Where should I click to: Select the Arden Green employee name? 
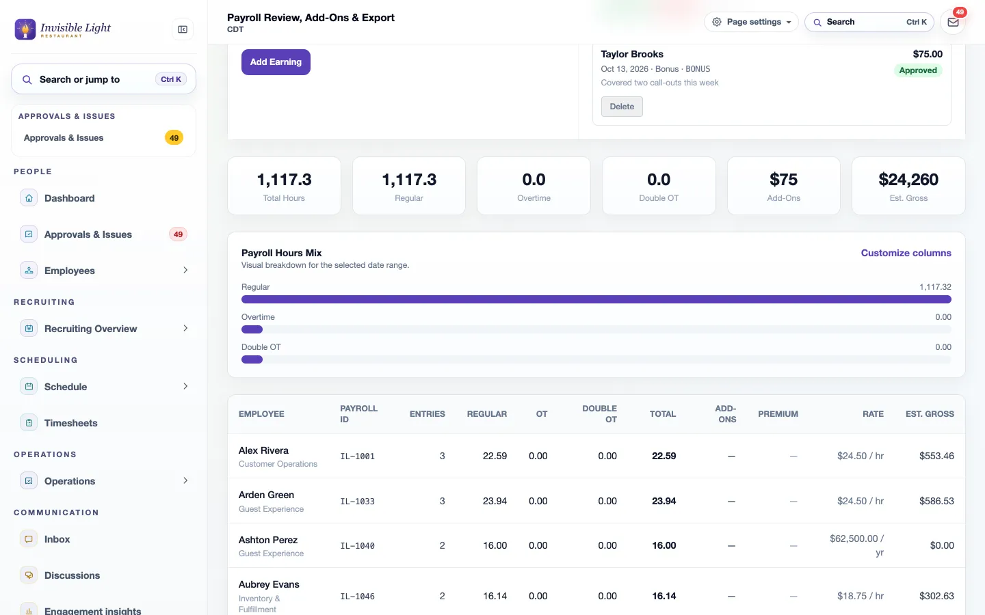click(266, 495)
